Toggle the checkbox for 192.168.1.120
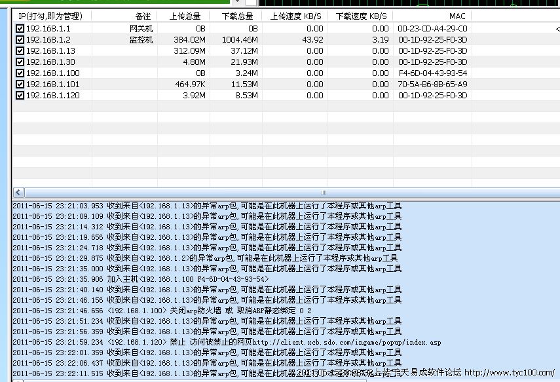This screenshot has height=382, width=560. point(20,96)
